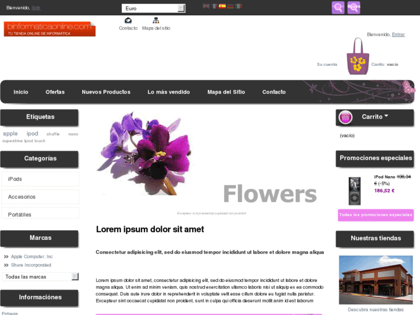Click the 186,52 € price text
This screenshot has width=420, height=315.
point(384,191)
